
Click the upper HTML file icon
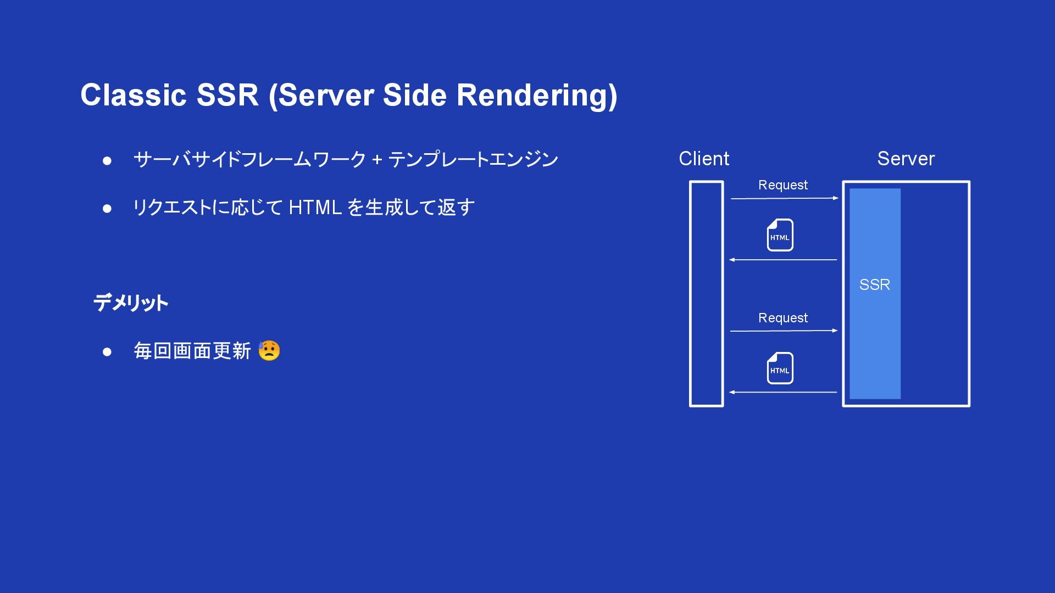(780, 235)
